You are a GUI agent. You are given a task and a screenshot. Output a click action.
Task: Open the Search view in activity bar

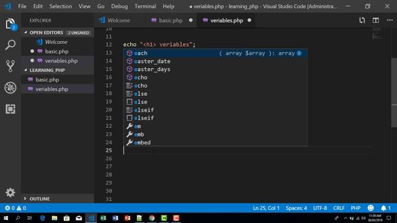click(x=10, y=45)
